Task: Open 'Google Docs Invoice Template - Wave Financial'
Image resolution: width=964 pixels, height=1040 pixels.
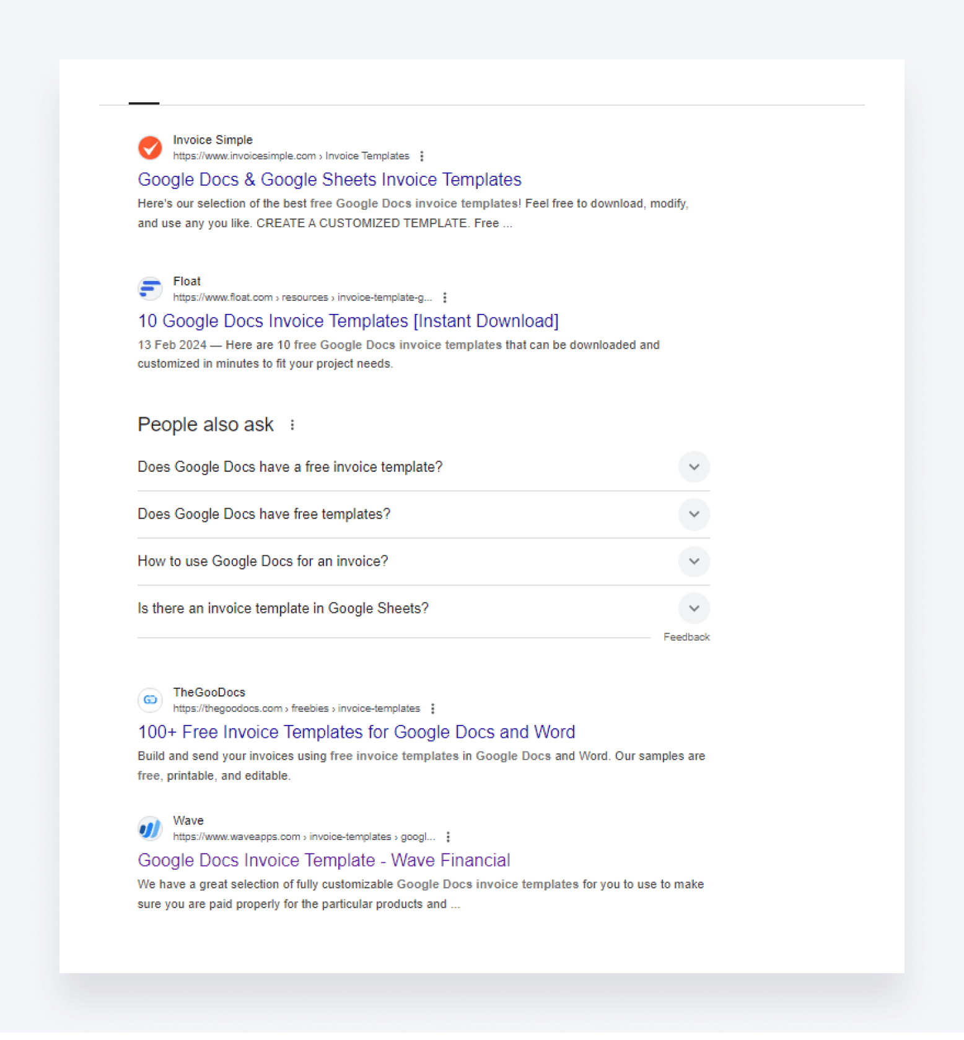Action: 324,860
